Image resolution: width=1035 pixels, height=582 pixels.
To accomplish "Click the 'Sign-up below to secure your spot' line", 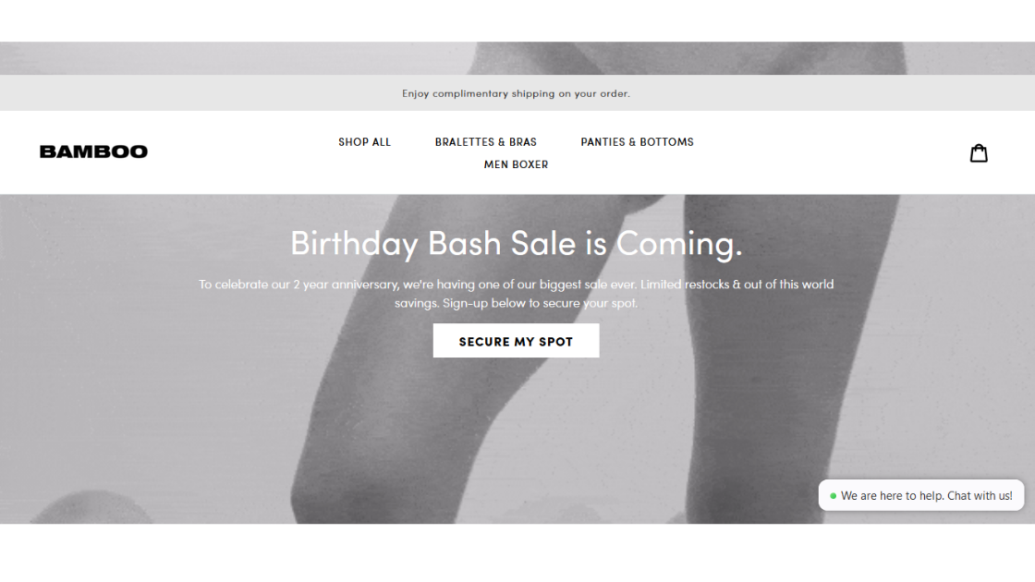I will 540,303.
